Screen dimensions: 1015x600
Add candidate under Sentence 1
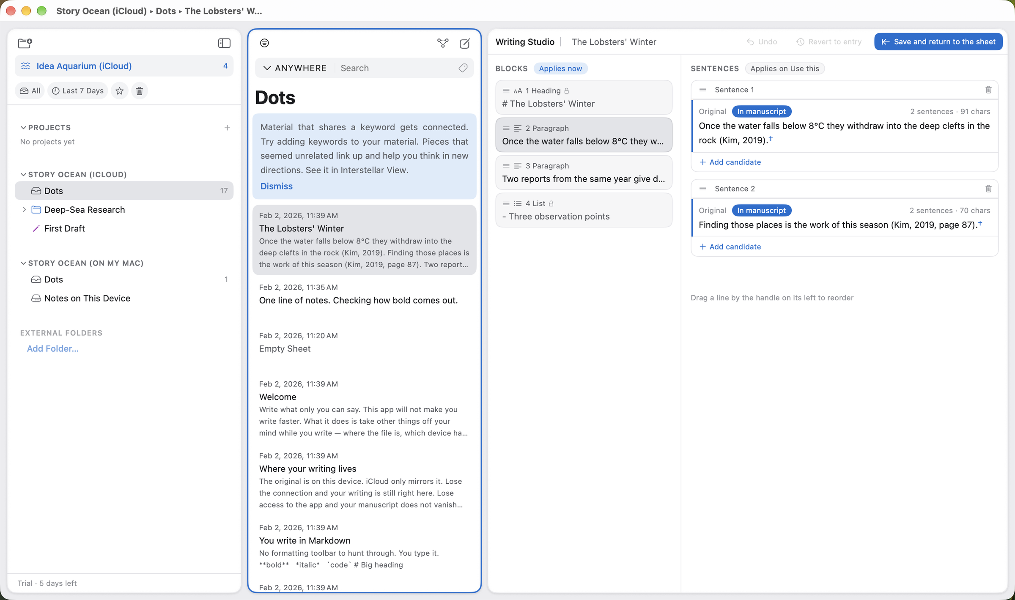point(730,162)
